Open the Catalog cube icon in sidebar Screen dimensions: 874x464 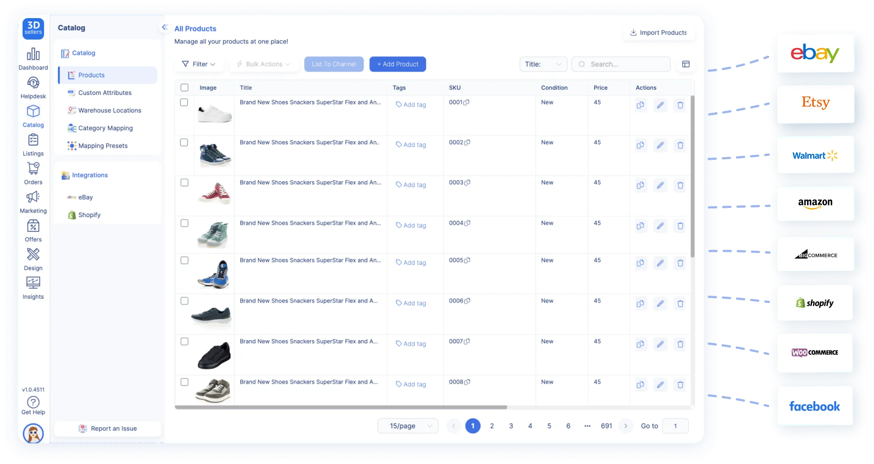pos(33,111)
